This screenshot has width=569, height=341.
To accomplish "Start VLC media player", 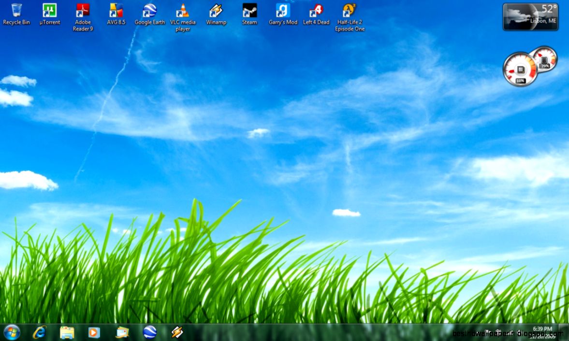I will pos(183,11).
